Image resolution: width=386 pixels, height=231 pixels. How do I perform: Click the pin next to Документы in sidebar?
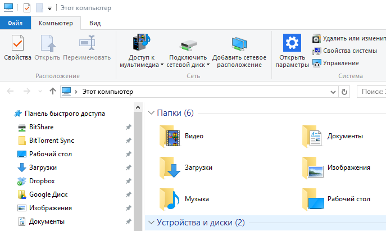click(129, 221)
